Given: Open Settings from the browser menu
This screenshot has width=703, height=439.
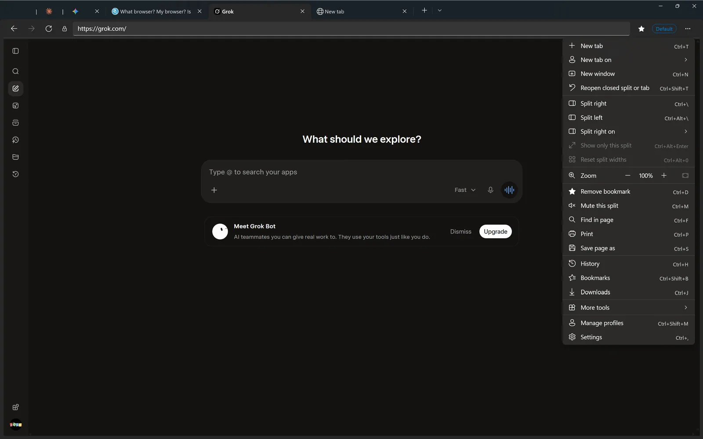Looking at the screenshot, I should [628, 337].
